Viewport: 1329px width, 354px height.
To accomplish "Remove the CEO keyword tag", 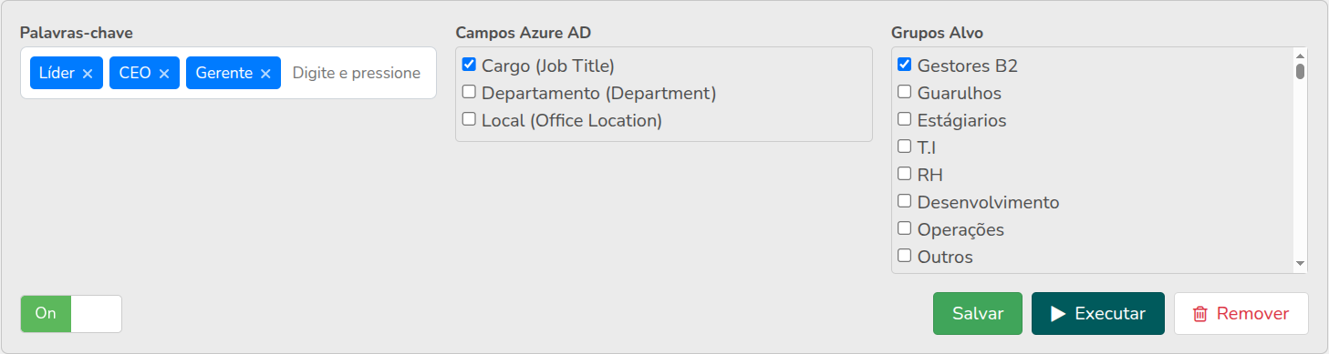I will pos(164,74).
